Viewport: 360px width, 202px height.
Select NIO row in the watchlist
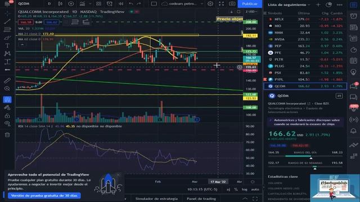tap(305, 26)
